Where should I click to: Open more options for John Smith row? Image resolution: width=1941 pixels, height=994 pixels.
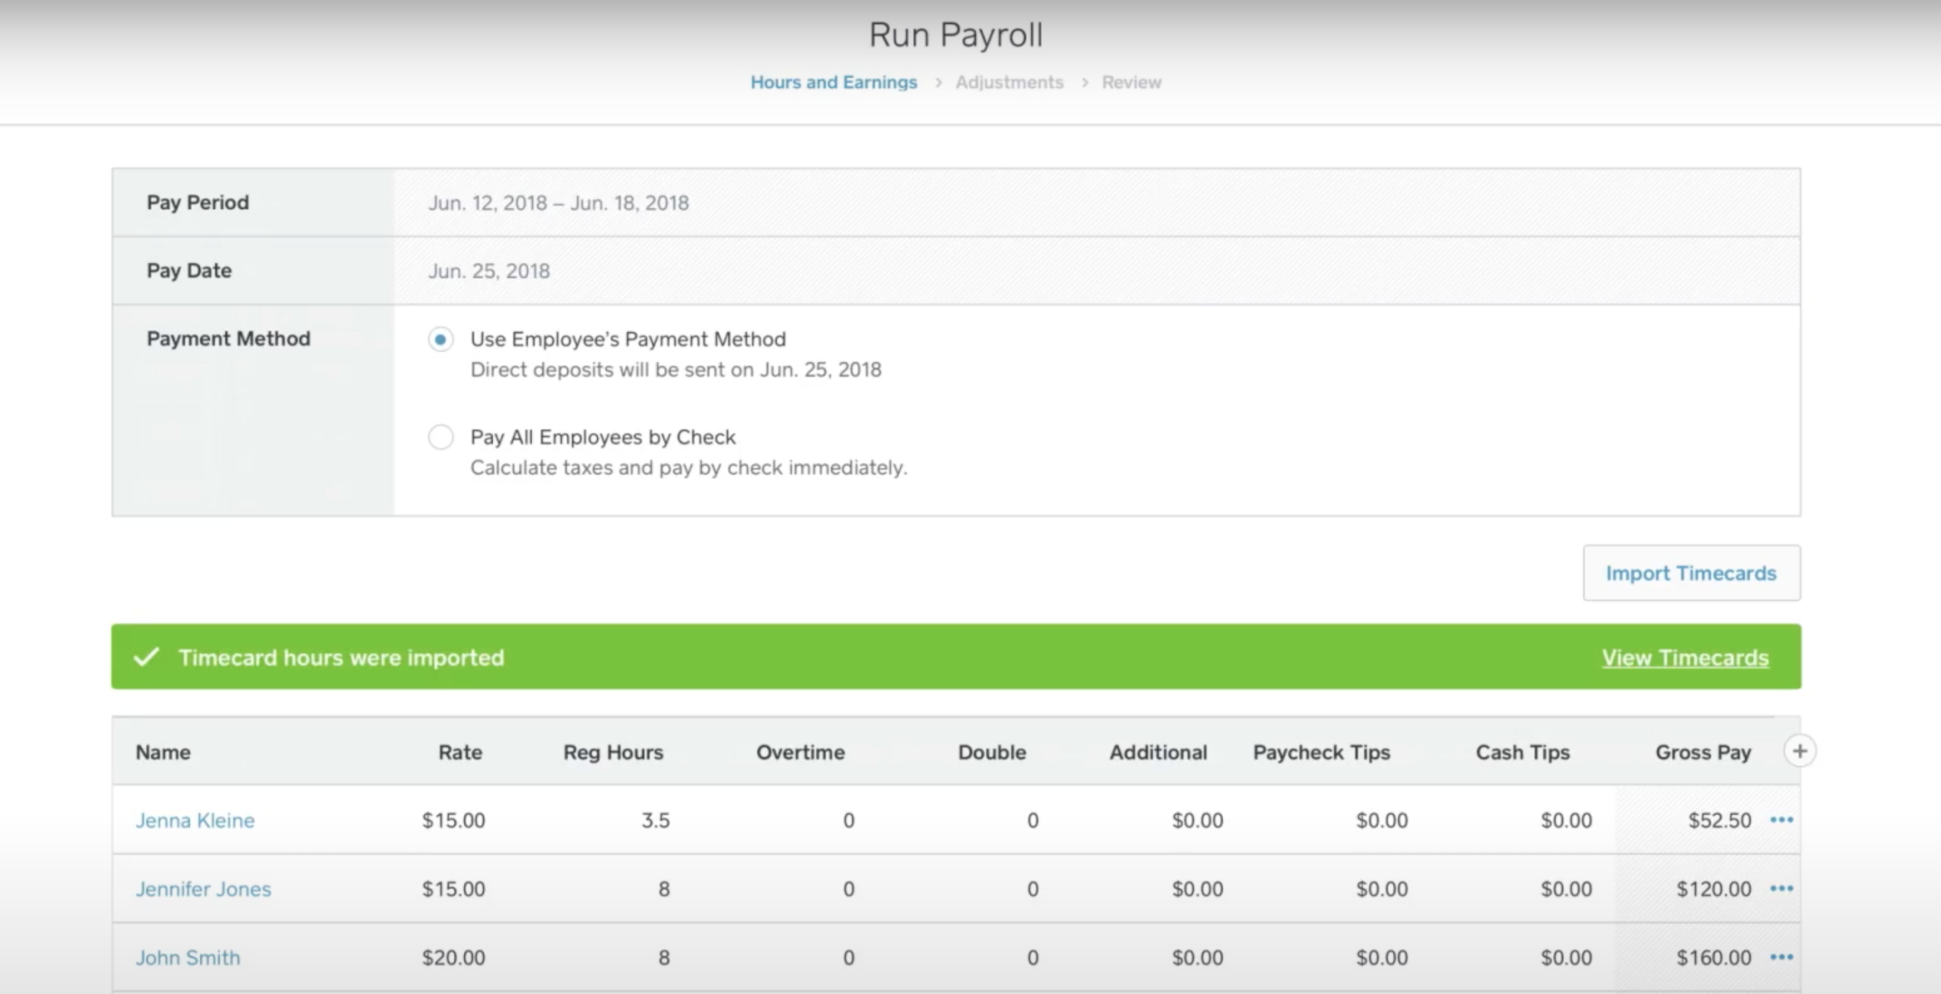coord(1781,957)
